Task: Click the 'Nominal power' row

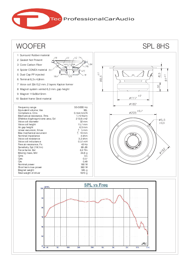Action: click(x=53, y=165)
